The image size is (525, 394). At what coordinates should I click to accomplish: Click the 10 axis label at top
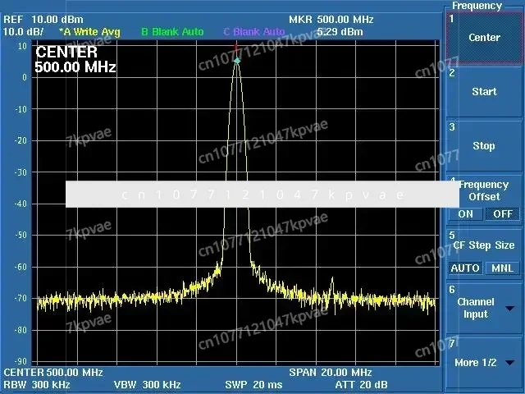click(22, 46)
